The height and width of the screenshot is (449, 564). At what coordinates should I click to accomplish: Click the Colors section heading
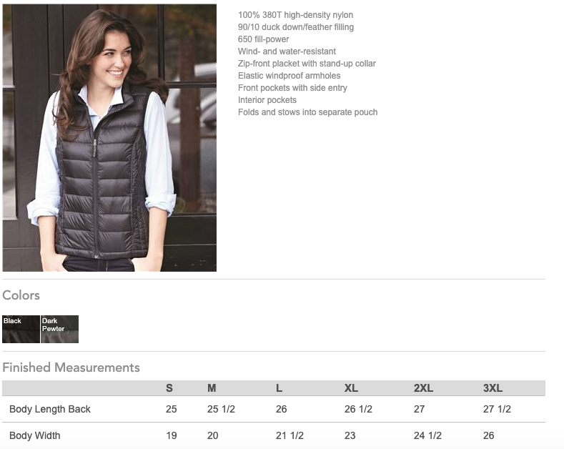21,295
